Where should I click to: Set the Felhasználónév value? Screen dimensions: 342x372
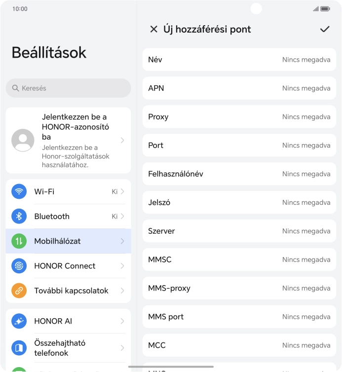coord(239,174)
